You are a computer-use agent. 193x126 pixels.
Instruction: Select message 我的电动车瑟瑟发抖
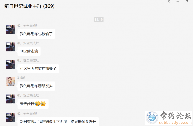point(36,86)
